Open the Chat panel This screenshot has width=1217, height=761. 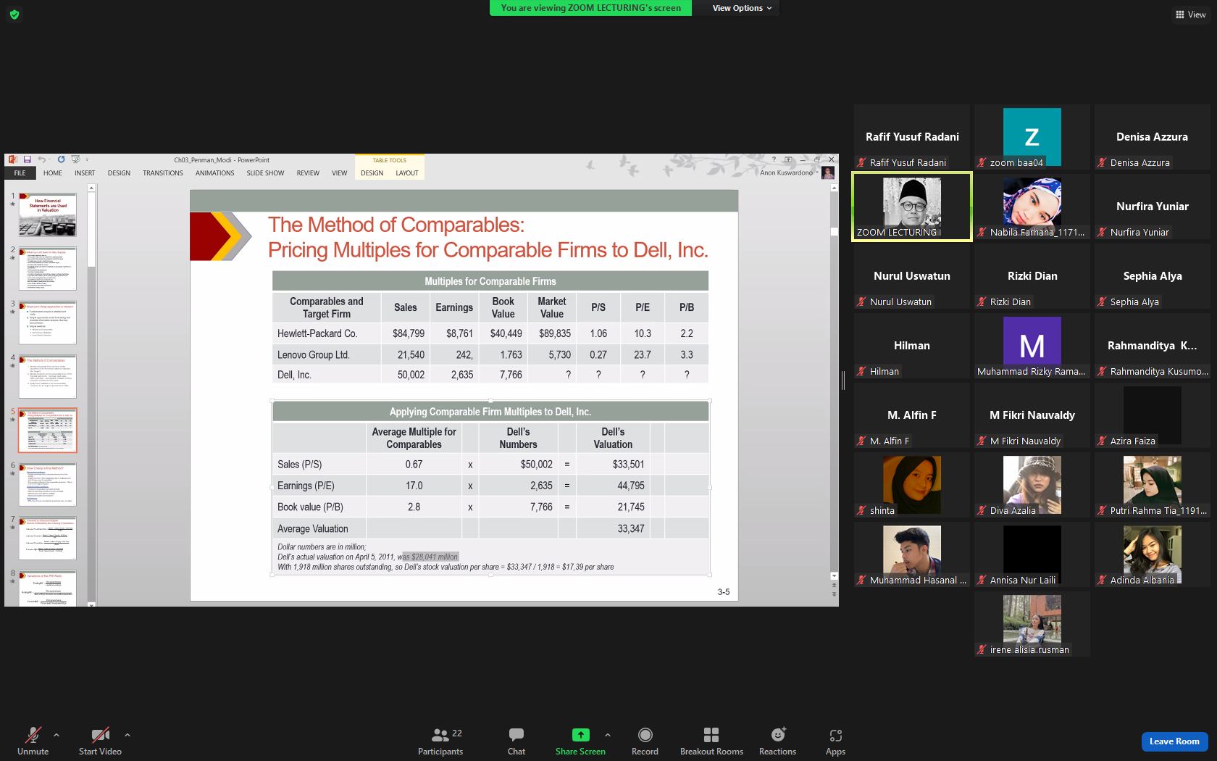pos(517,741)
